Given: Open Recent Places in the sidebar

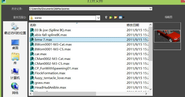Looking at the screenshot, I should pos(15,29).
